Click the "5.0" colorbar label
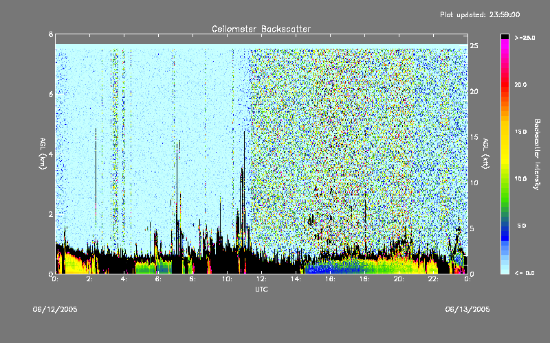The height and width of the screenshot is (343, 550). click(522, 226)
